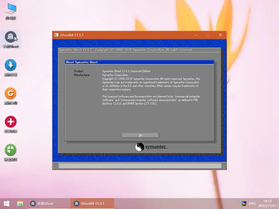Image resolution: width=279 pixels, height=209 pixels.
Task: Open File Explorer from the taskbar
Action: coord(20,204)
